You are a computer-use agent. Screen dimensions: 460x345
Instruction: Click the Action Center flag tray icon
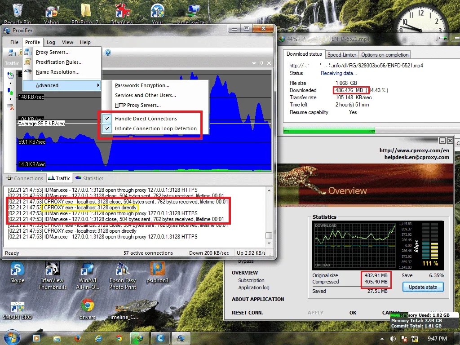click(404, 339)
